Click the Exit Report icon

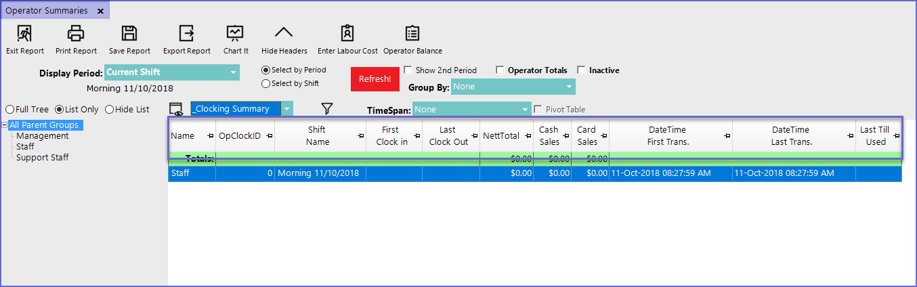24,33
